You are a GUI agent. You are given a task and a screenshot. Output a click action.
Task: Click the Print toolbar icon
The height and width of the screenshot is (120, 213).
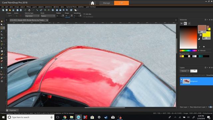[x=29, y=10]
